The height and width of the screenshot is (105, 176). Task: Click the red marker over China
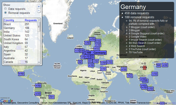coord(145,68)
